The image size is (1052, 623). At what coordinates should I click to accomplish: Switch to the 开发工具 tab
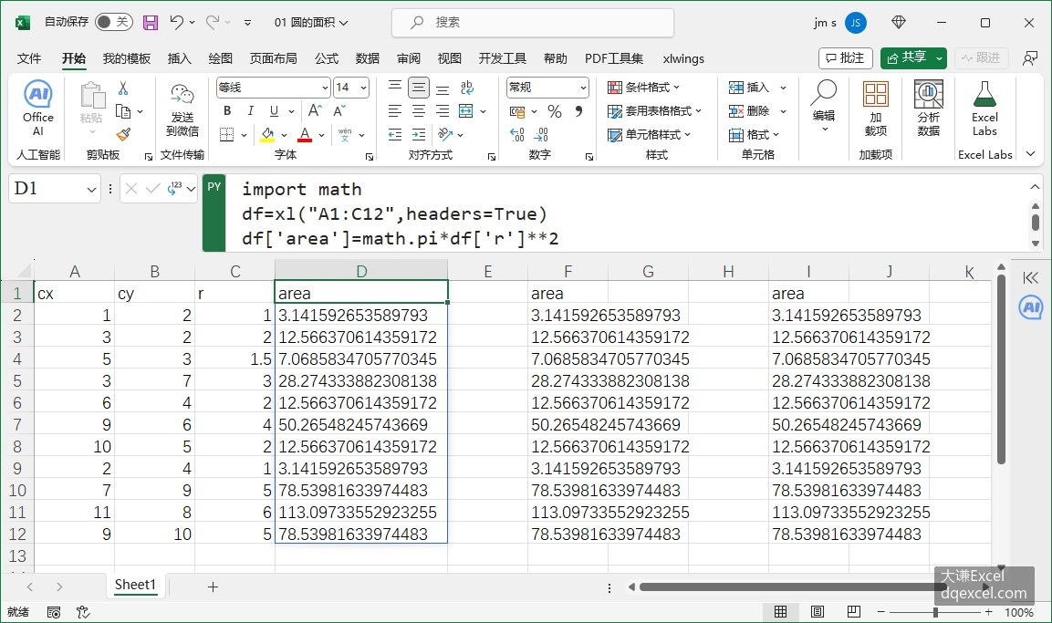(x=503, y=58)
